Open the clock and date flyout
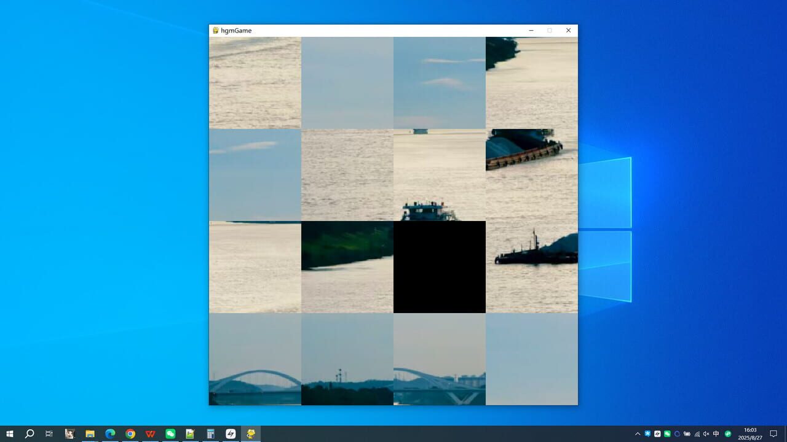Viewport: 787px width, 442px height. coord(750,434)
